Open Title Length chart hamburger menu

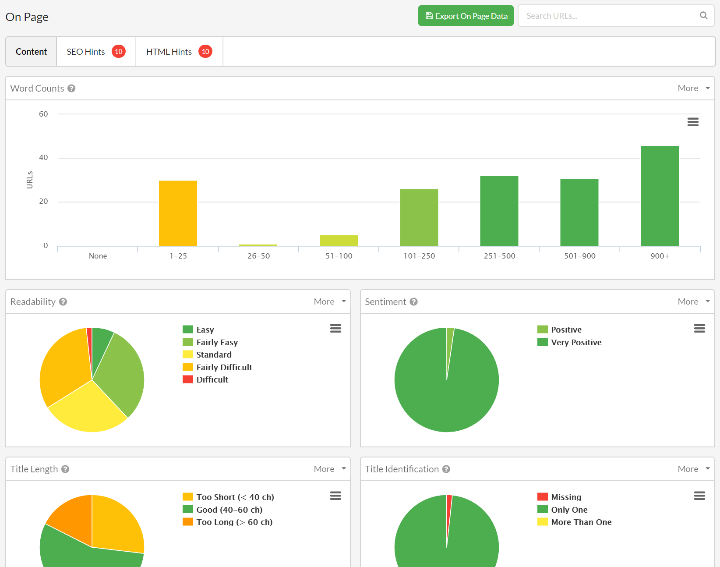point(335,496)
